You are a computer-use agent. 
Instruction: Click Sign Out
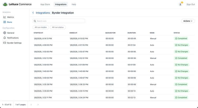(191, 4)
